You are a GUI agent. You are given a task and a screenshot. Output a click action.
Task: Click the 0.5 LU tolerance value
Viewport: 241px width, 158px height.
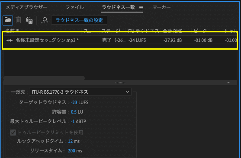(74, 112)
